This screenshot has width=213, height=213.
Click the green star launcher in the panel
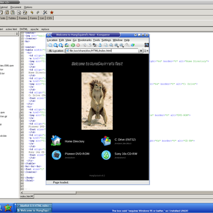(x=8, y=208)
